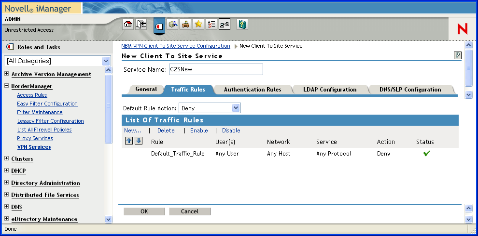Open the DNS/SLP Configuration tab

coord(410,90)
